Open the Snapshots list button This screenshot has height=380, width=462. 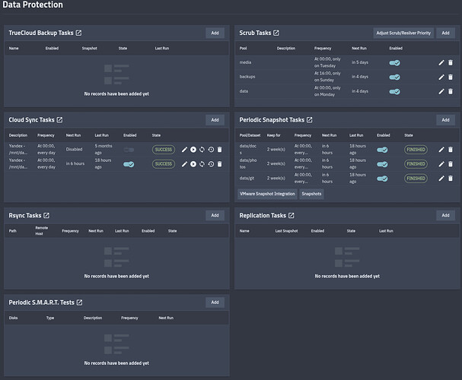coord(311,194)
